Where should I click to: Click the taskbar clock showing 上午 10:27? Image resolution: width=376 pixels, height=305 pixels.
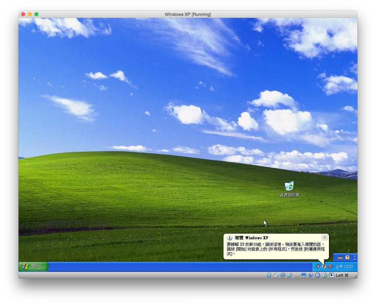pyautogui.click(x=344, y=267)
